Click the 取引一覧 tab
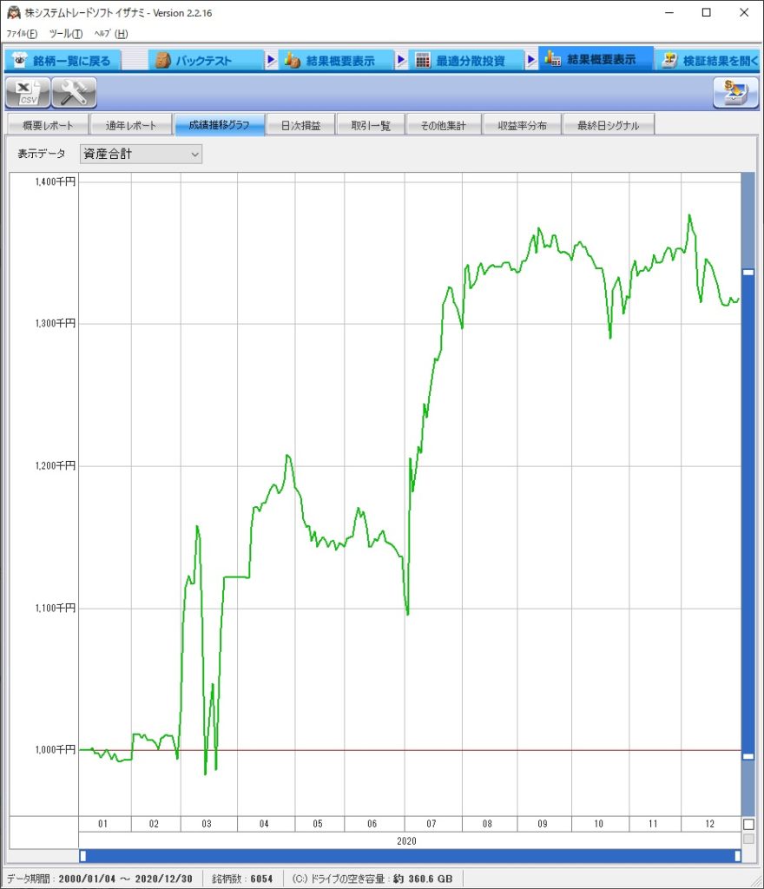The height and width of the screenshot is (889, 764). [x=371, y=126]
